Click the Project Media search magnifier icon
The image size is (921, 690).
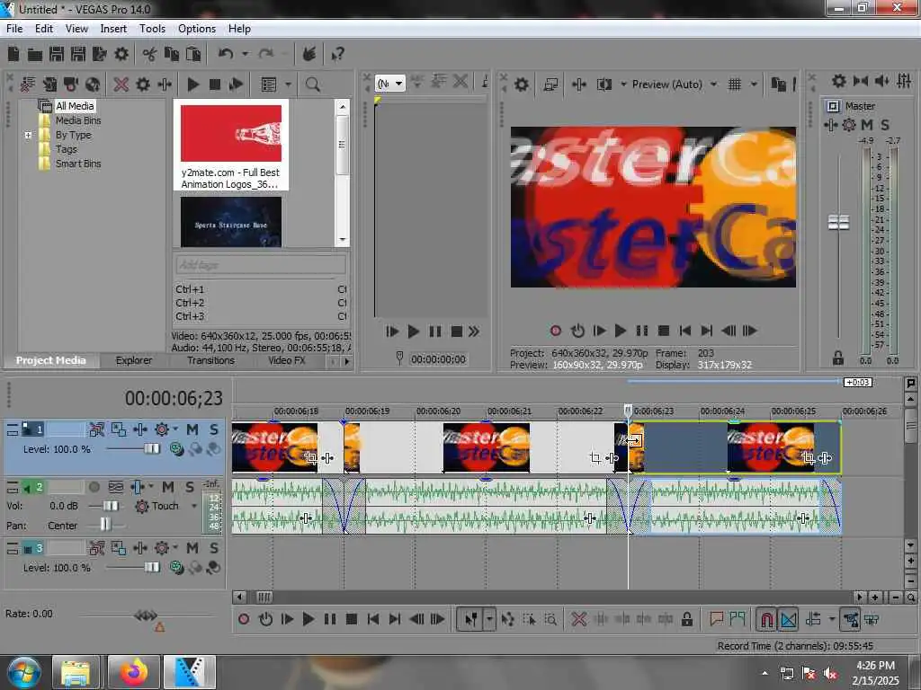[x=312, y=84]
